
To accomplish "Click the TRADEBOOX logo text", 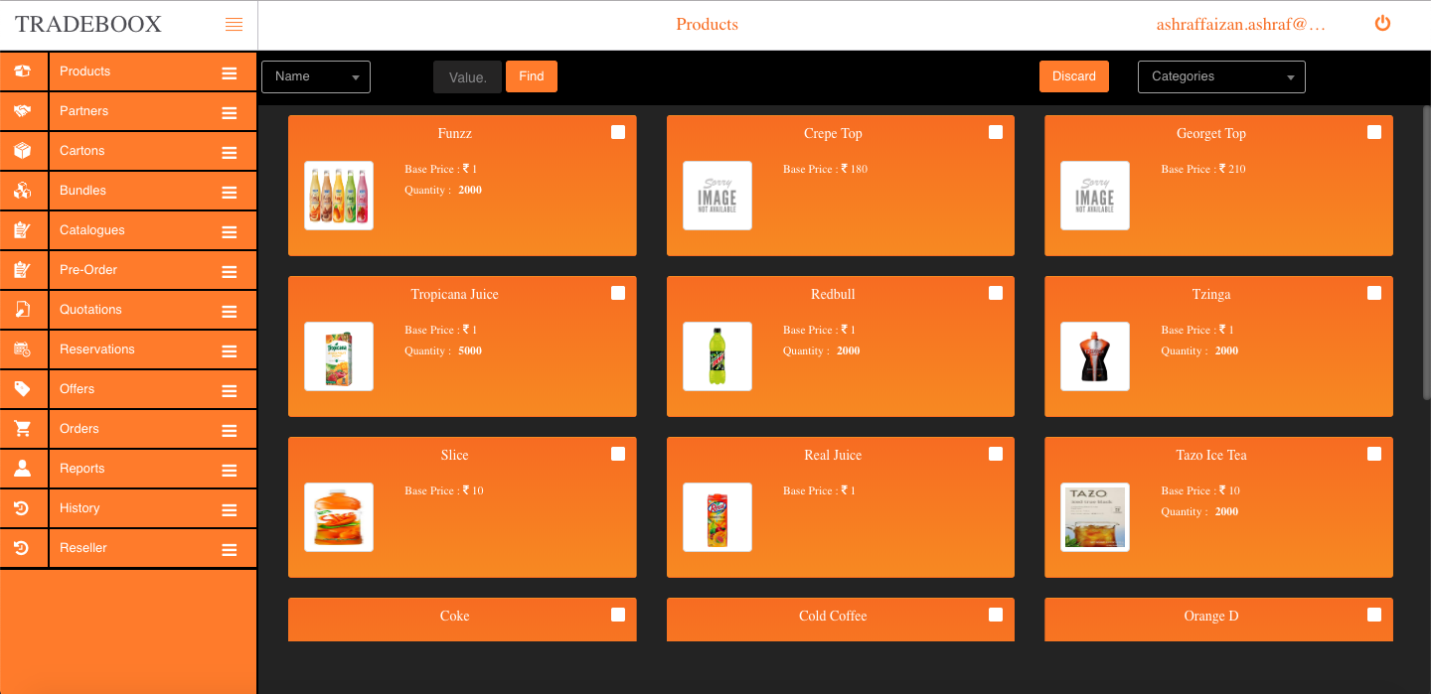I will pyautogui.click(x=88, y=25).
